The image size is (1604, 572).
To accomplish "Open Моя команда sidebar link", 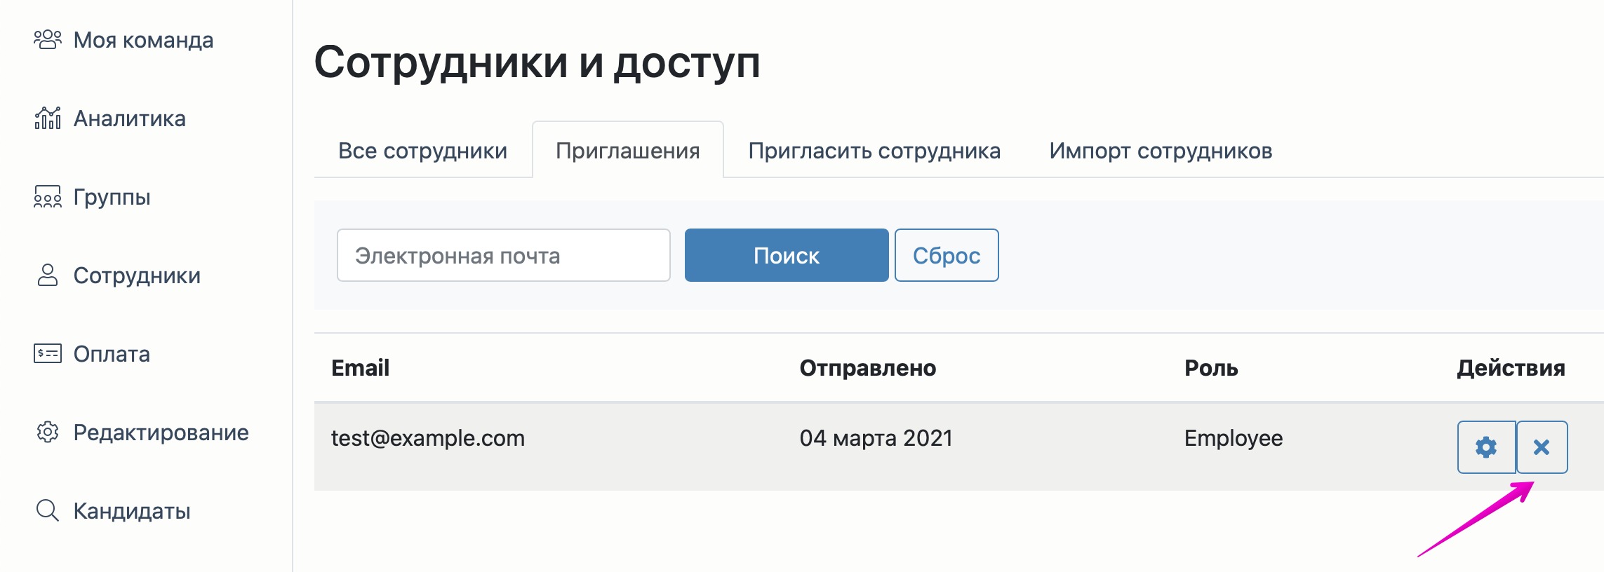I will (143, 40).
